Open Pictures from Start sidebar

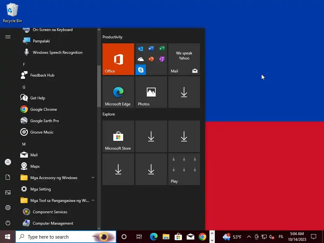click(x=8, y=192)
